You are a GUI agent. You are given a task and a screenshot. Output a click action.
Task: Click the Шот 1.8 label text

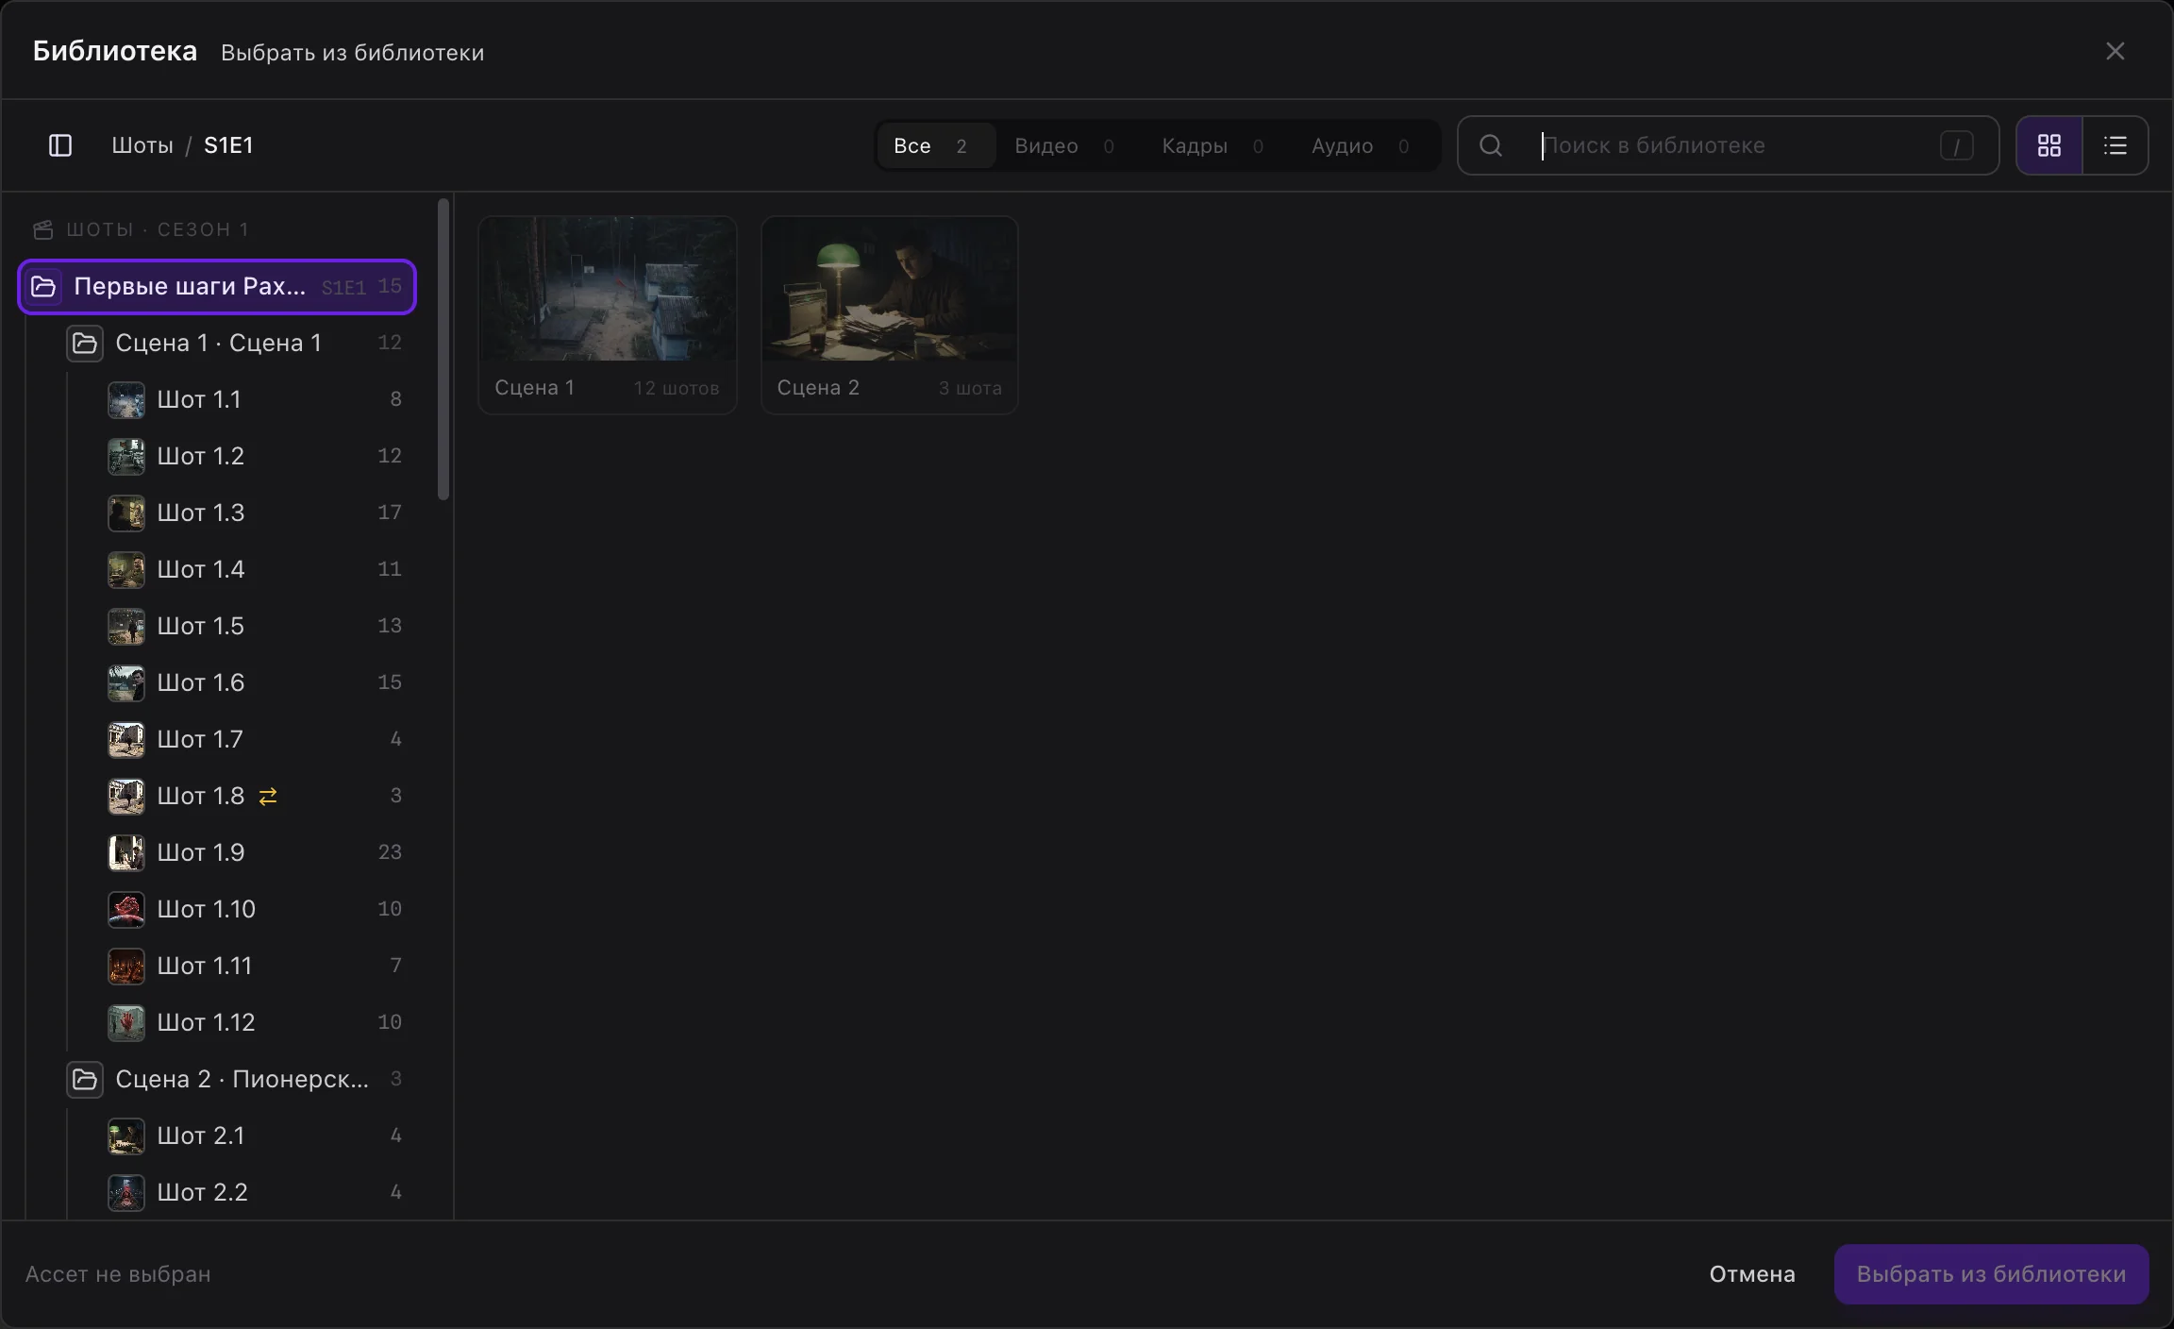point(201,796)
